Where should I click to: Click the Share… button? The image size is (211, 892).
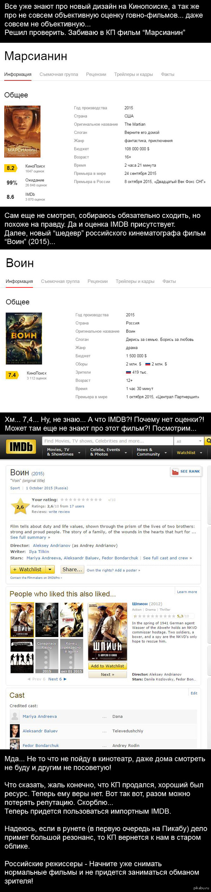pyautogui.click(x=72, y=569)
